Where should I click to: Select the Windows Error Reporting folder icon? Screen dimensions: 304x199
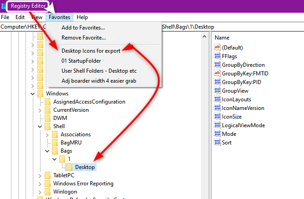(48, 184)
